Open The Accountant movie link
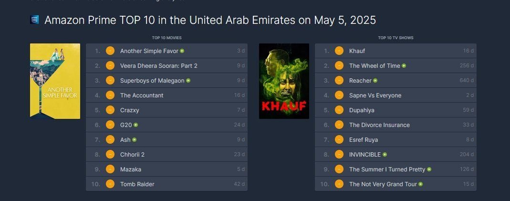 142,95
